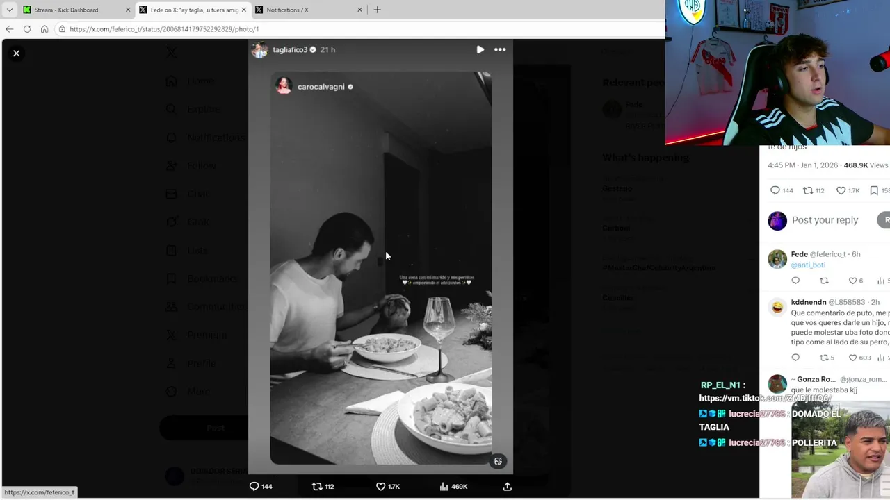Switch to Notifications / X tab
This screenshot has width=890, height=500.
click(x=287, y=10)
